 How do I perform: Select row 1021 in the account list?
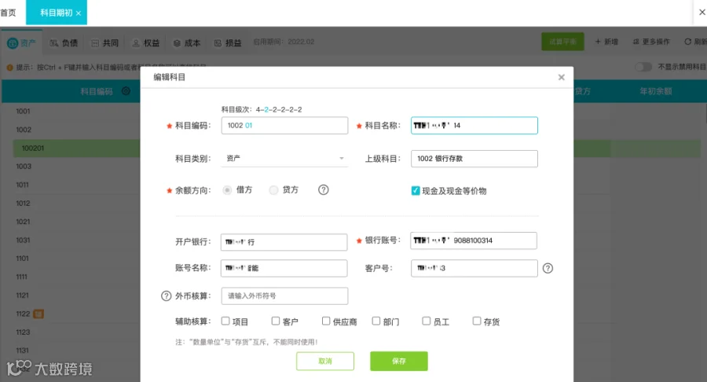click(23, 222)
